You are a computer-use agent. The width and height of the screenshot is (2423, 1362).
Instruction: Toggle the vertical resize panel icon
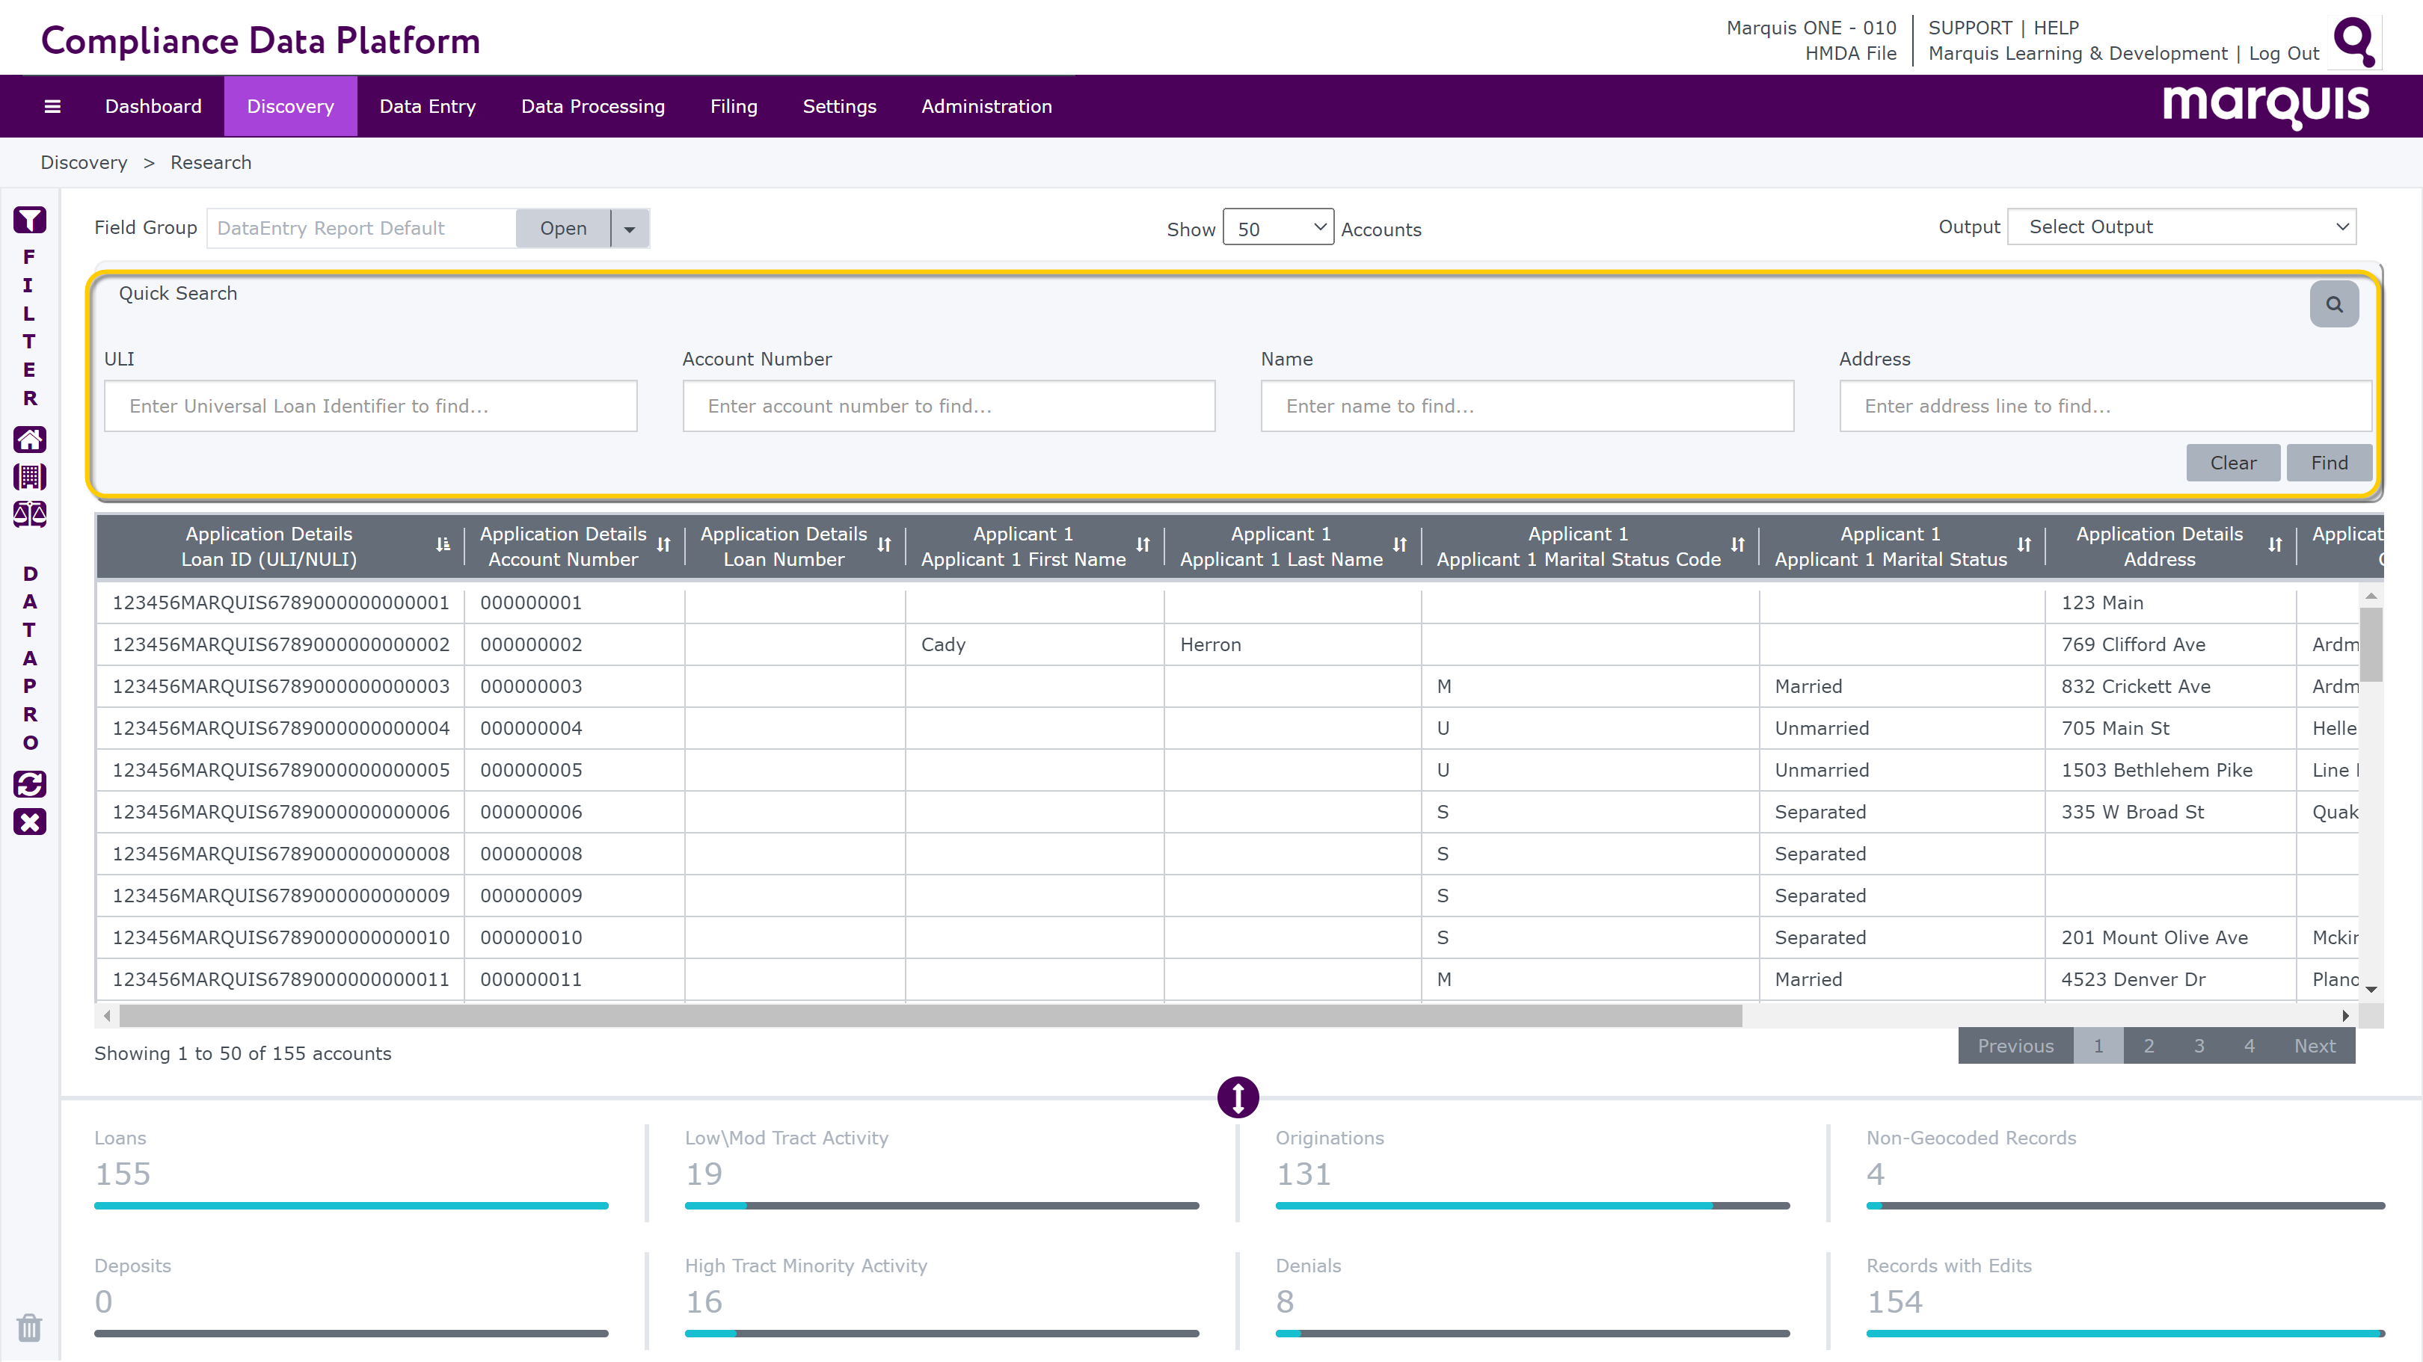(1238, 1097)
